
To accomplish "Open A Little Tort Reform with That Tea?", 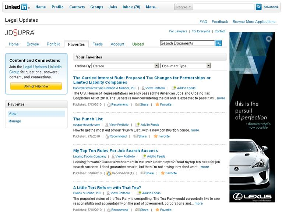I will (107, 188).
